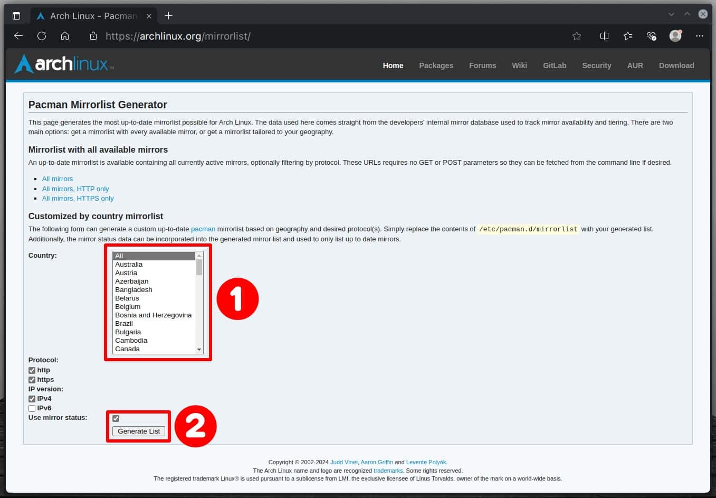Go back using the browser back arrow
The height and width of the screenshot is (498, 716).
point(18,36)
